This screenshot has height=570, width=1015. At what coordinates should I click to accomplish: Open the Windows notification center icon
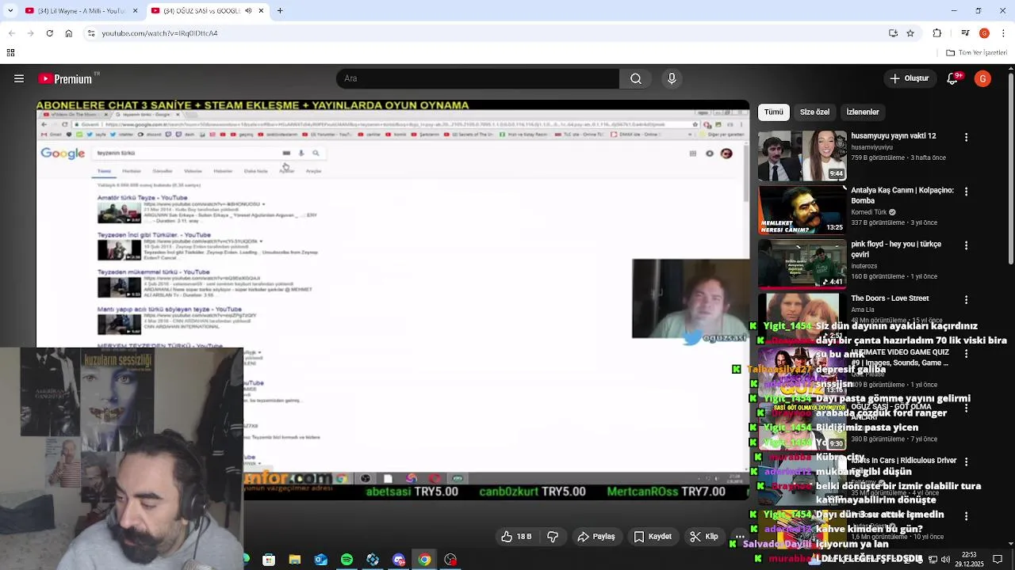(x=998, y=560)
